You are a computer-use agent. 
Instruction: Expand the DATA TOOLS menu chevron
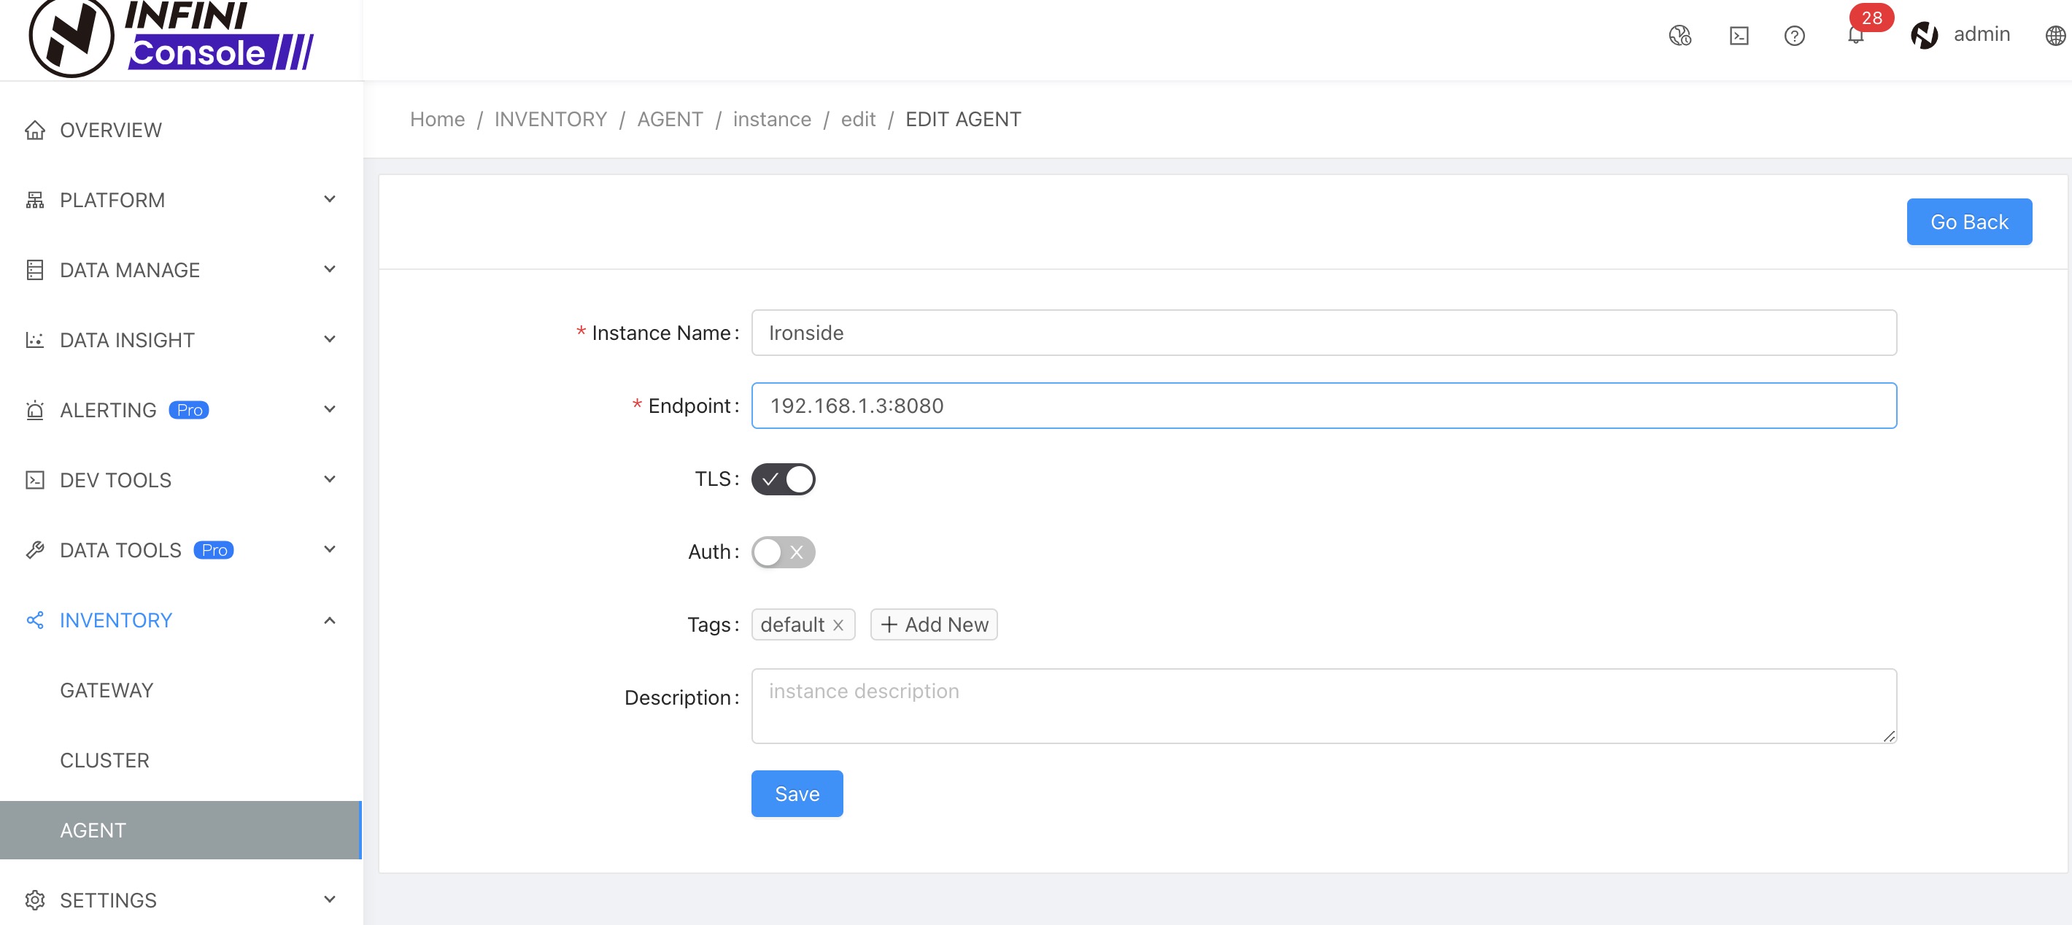pyautogui.click(x=329, y=549)
